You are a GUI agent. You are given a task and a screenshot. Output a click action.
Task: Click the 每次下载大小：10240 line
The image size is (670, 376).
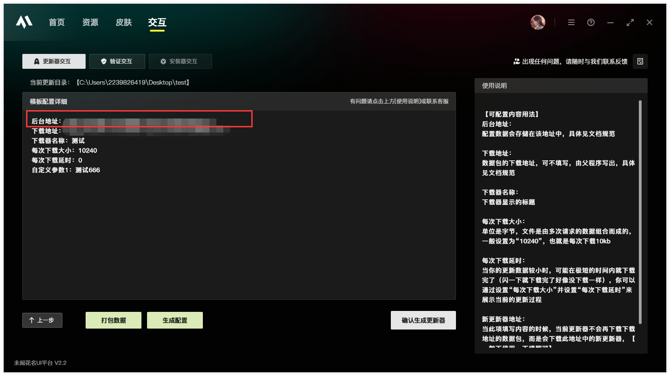64,151
